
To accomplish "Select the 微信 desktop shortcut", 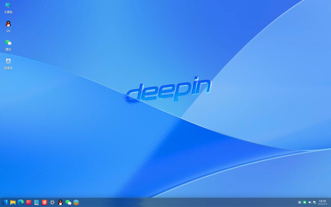I will click(x=8, y=45).
